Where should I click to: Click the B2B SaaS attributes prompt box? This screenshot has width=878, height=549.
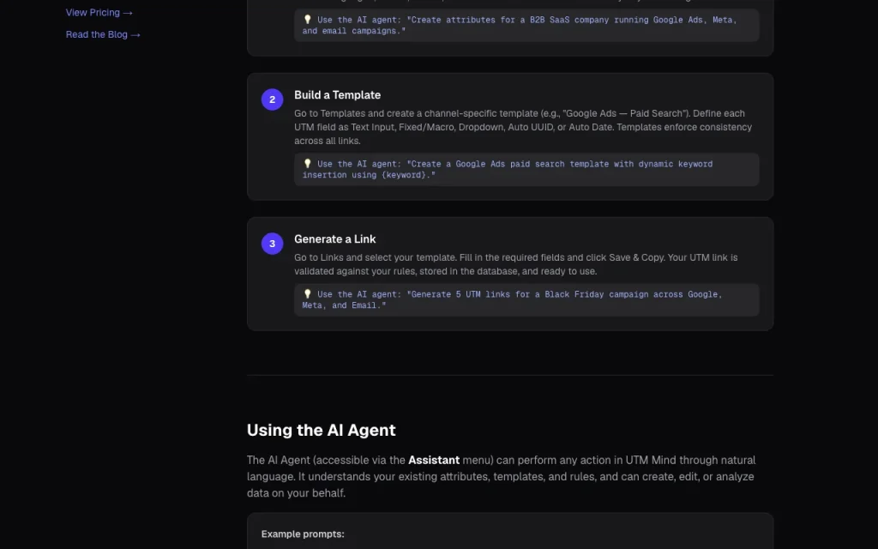(526, 25)
